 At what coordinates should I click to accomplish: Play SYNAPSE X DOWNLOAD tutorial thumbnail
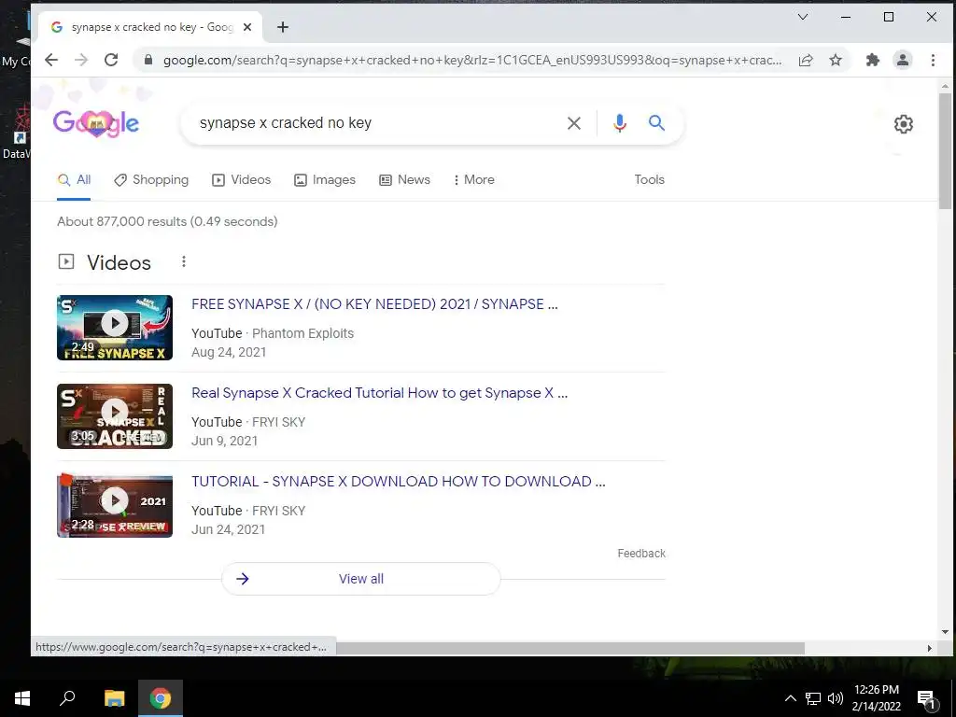point(115,505)
